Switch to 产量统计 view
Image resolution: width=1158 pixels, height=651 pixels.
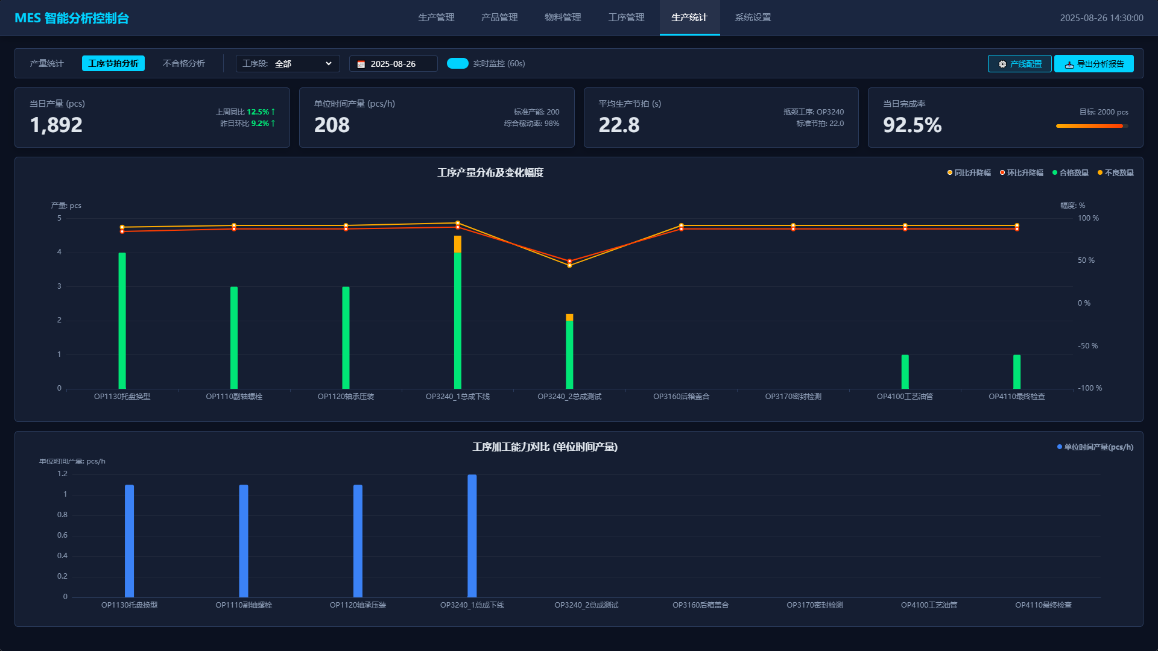pyautogui.click(x=46, y=63)
